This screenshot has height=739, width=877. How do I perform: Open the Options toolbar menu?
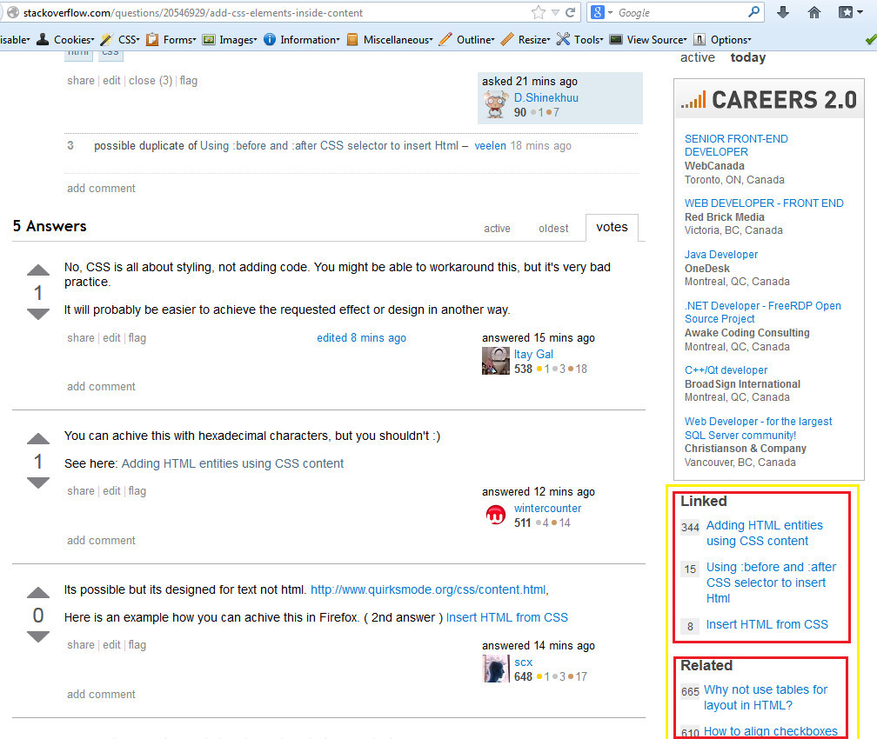(722, 40)
